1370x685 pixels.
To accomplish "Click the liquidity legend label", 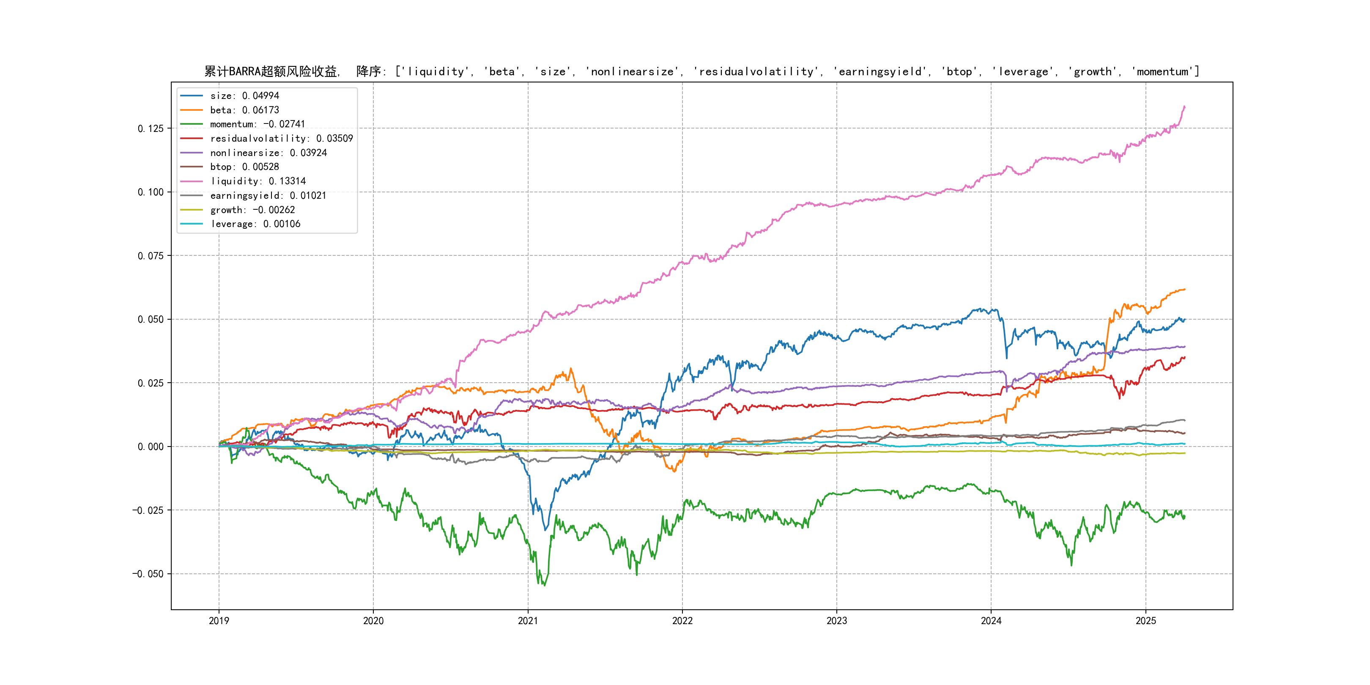I will (258, 181).
